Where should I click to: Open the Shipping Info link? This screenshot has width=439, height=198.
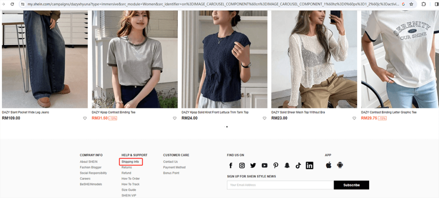130,162
